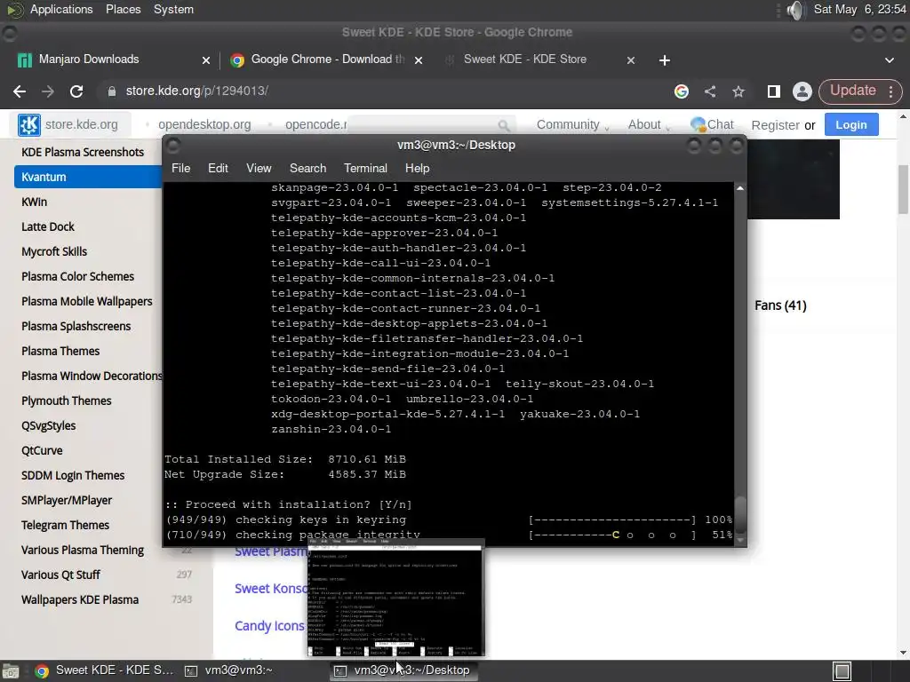The image size is (910, 682).
Task: Bookmark this page with the star icon
Action: coord(738,91)
